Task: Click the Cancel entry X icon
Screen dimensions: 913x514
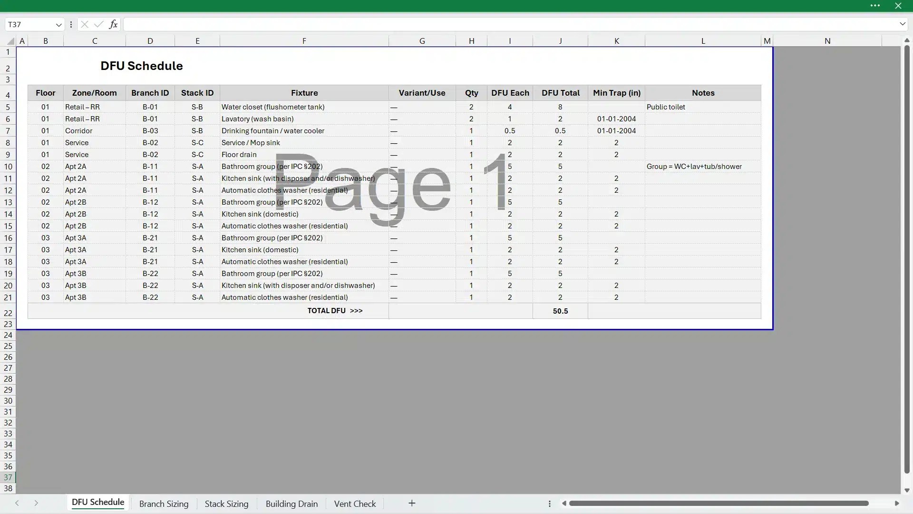Action: pyautogui.click(x=85, y=24)
